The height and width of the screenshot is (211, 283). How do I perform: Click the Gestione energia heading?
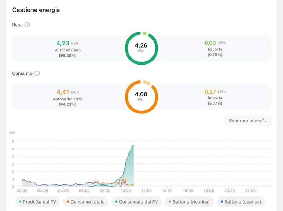coord(36,10)
